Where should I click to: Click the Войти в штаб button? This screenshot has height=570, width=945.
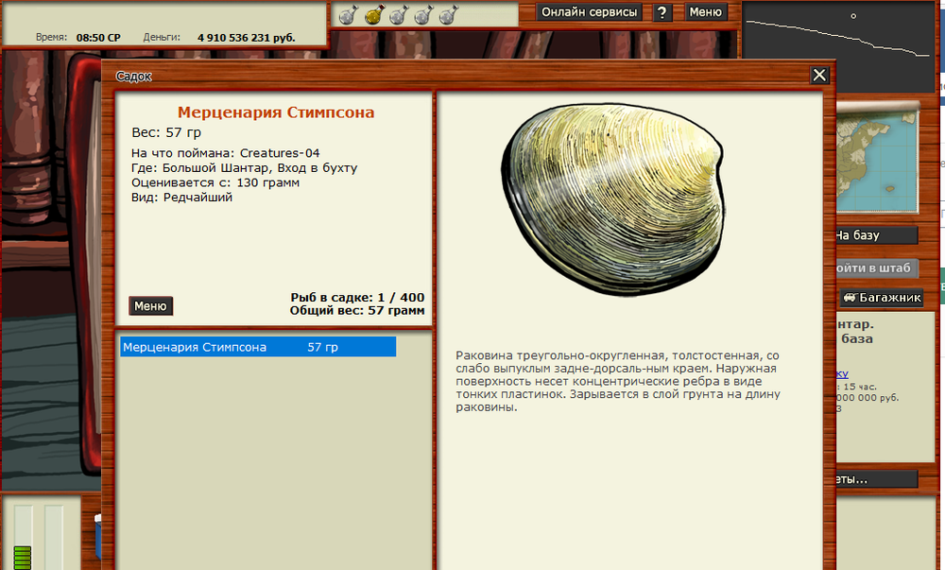(x=875, y=268)
